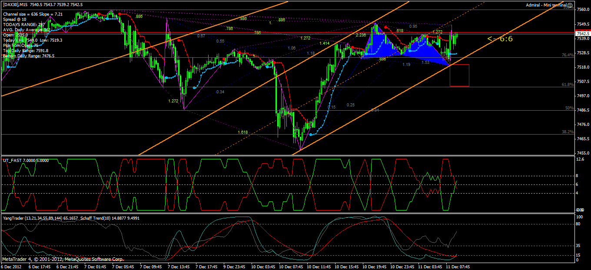Image resolution: width=591 pixels, height=270 pixels.
Task: Select the 38.2% Fibonacci level label
Action: [x=568, y=132]
